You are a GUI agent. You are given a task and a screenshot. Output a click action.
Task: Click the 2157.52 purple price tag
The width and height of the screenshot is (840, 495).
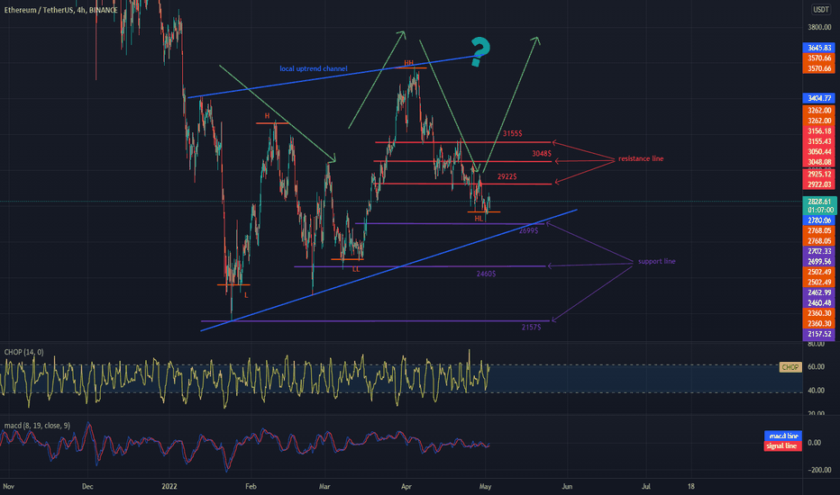[x=819, y=334]
